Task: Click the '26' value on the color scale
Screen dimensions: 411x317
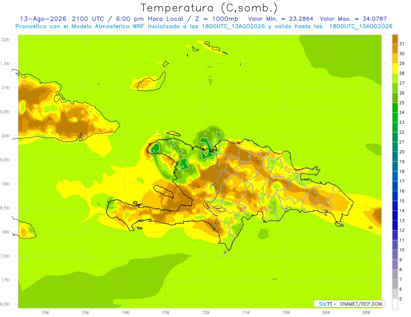Action: coord(402,93)
